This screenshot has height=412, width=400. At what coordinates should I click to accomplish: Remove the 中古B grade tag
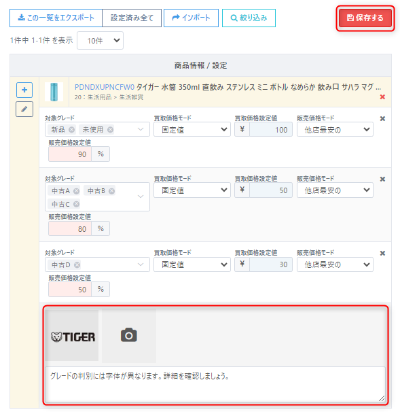tap(111, 191)
